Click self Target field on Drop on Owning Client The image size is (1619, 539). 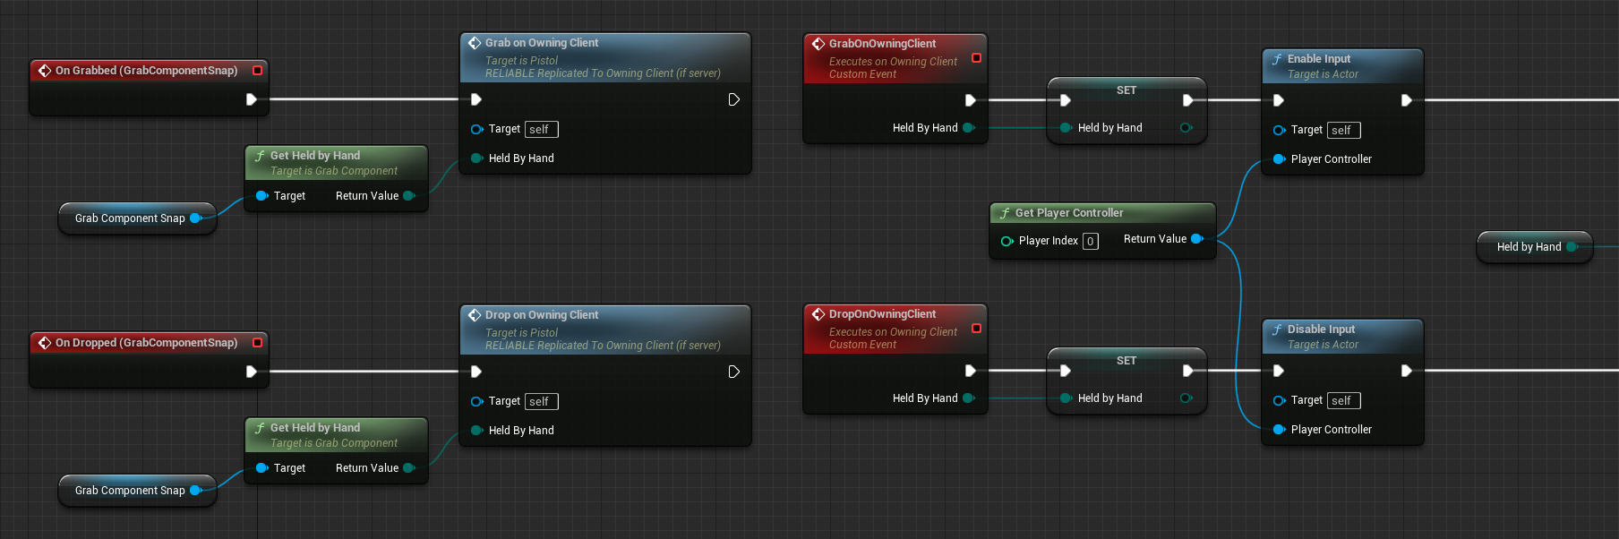click(542, 402)
